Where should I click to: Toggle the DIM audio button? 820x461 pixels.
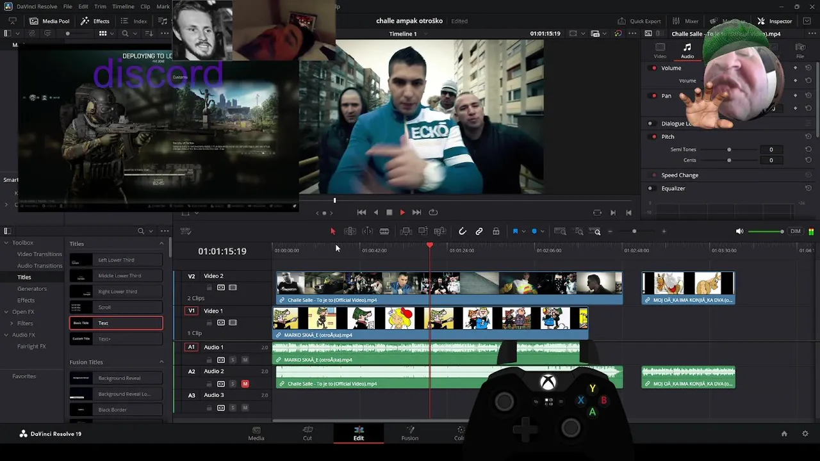795,231
